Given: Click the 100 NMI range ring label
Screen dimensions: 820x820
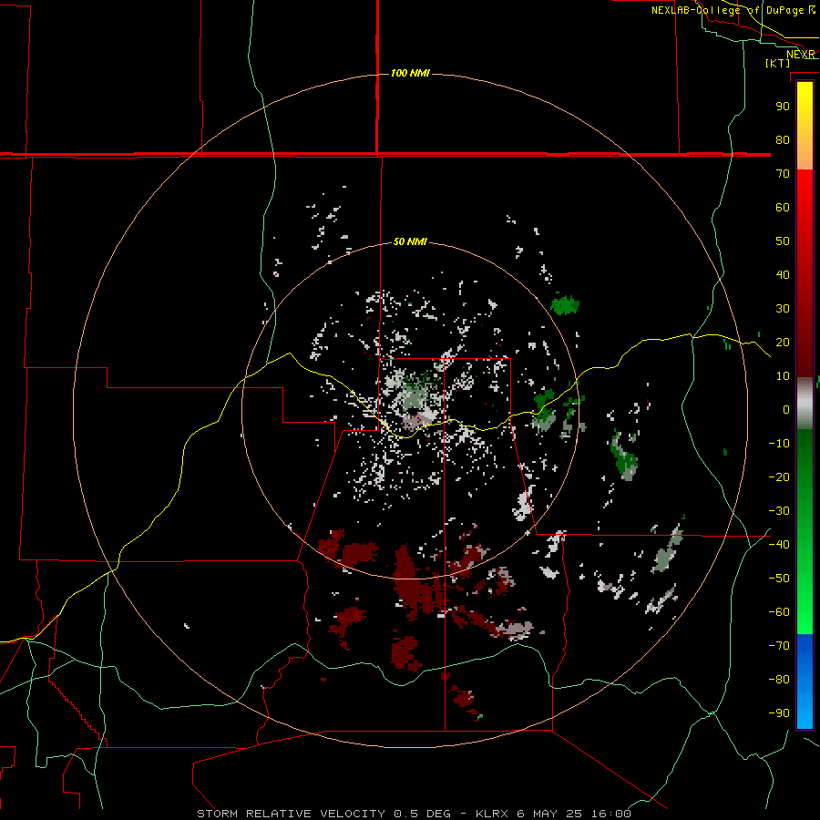Looking at the screenshot, I should tap(410, 73).
